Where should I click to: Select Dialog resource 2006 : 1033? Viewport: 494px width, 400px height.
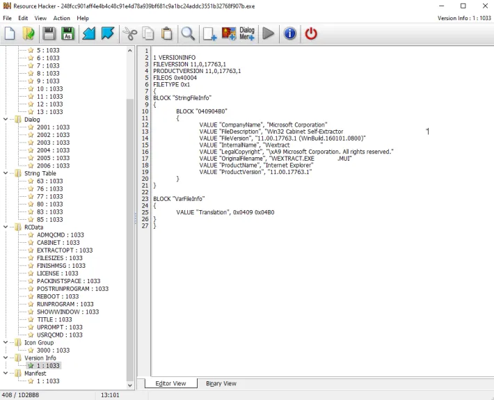[x=53, y=166]
